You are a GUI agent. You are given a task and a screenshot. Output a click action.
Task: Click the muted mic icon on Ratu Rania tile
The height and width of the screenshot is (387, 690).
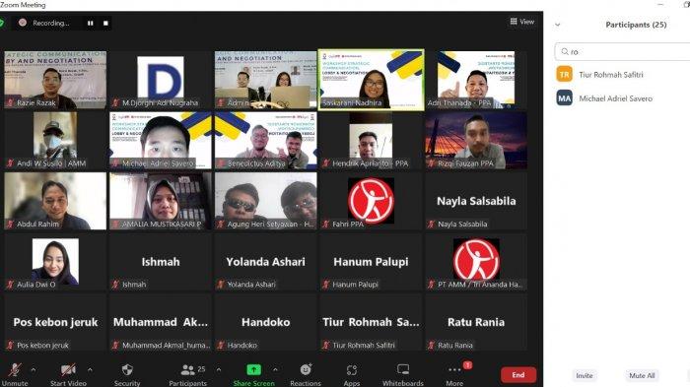(432, 346)
